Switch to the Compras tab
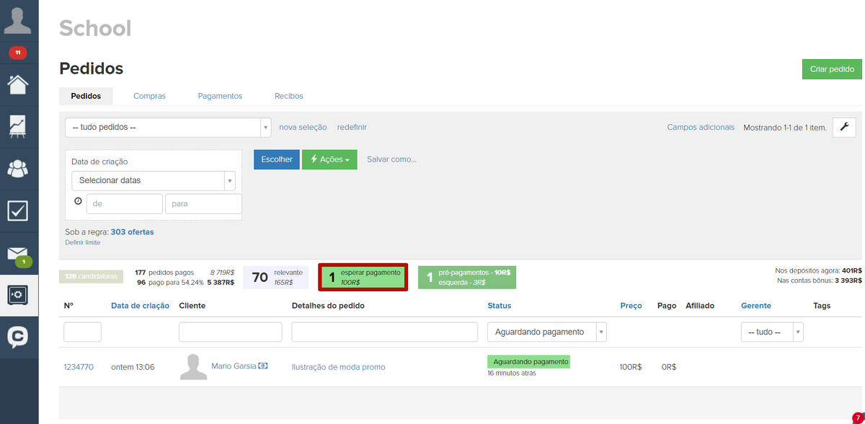Screen dimensions: 865x424 (x=149, y=96)
